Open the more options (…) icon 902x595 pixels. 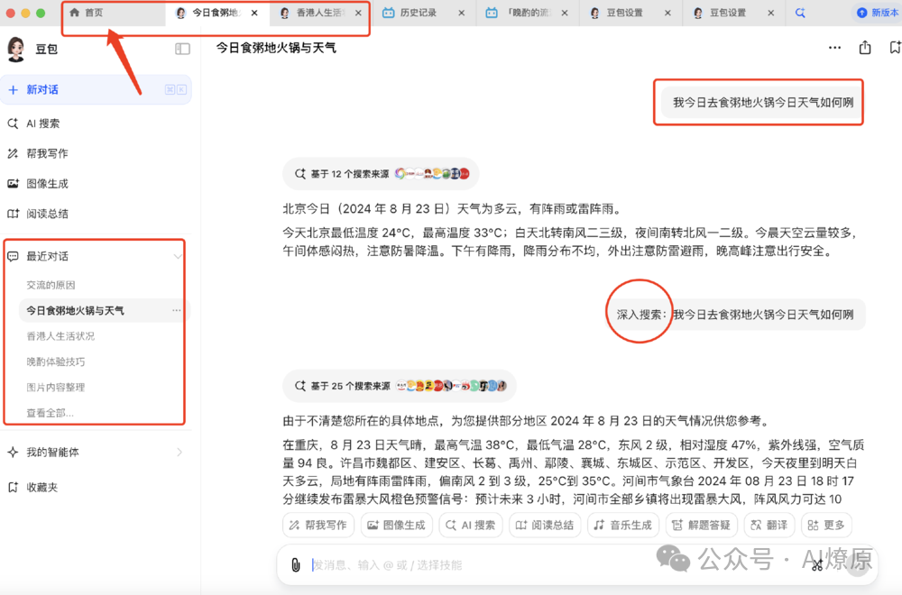(834, 48)
